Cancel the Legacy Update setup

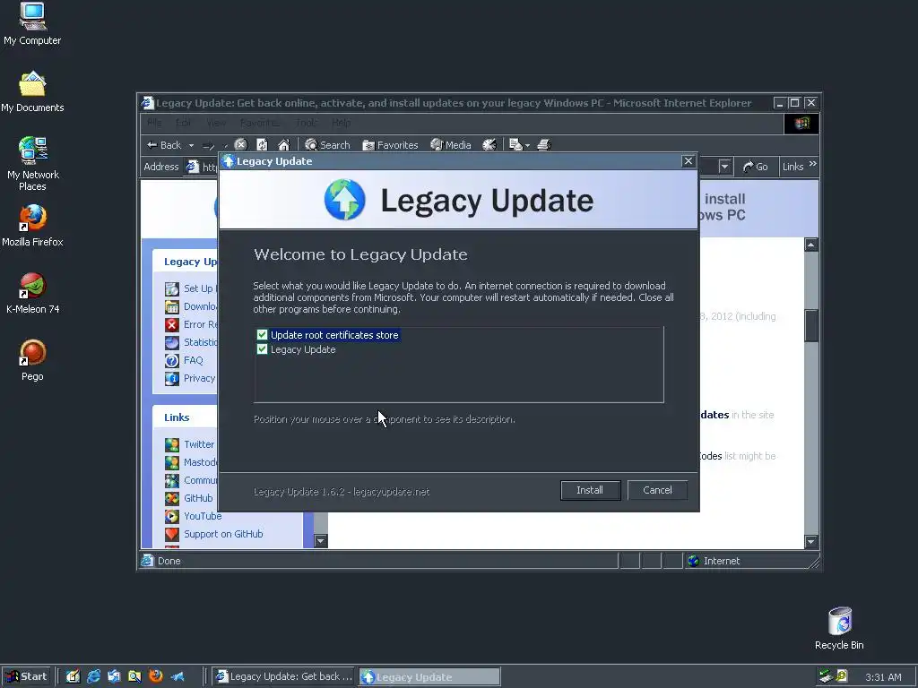(657, 490)
